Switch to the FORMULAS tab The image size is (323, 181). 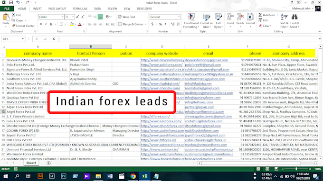point(80,9)
